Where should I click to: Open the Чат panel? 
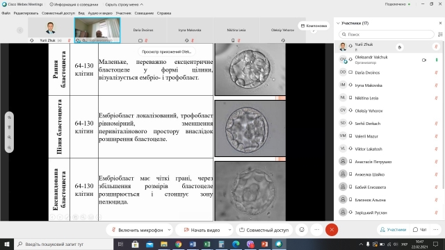(x=420, y=230)
